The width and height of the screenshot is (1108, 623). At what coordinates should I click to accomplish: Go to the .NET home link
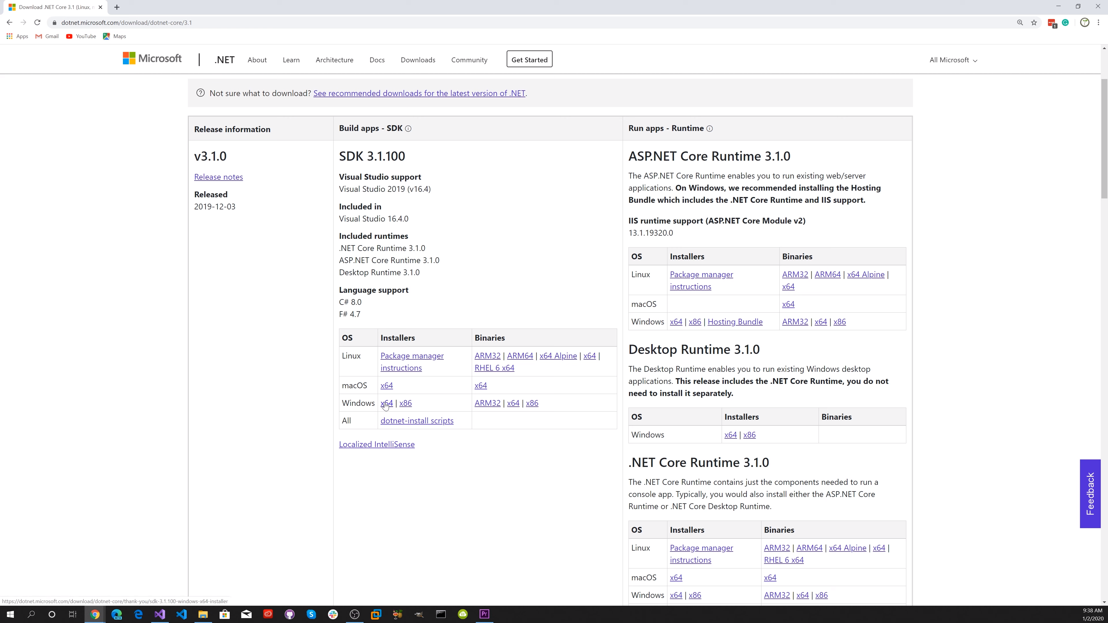224,60
